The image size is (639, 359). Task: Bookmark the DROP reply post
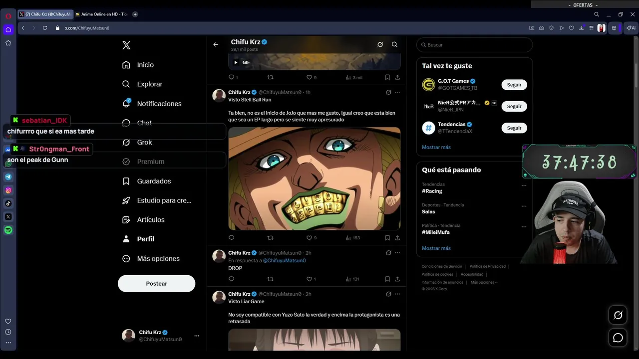coord(387,279)
